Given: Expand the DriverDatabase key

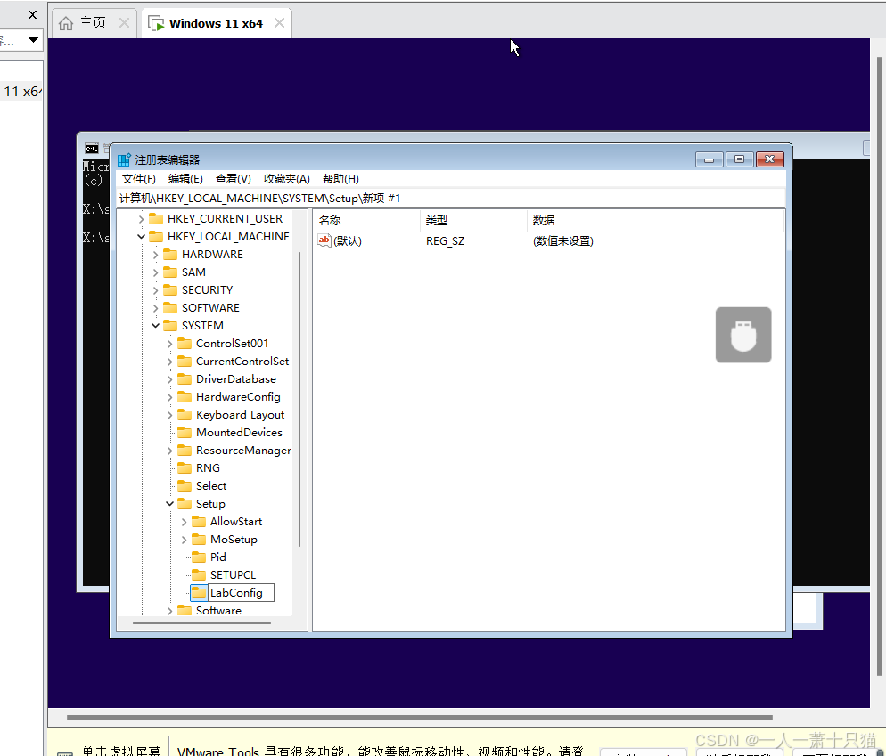Looking at the screenshot, I should pos(169,379).
